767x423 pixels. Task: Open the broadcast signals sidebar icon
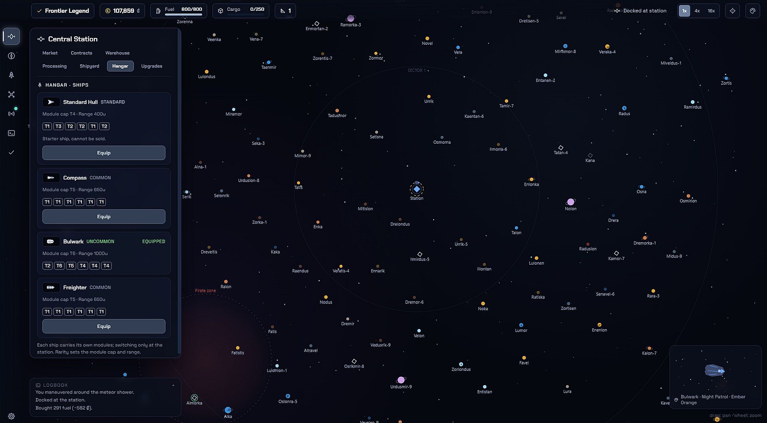coord(11,114)
